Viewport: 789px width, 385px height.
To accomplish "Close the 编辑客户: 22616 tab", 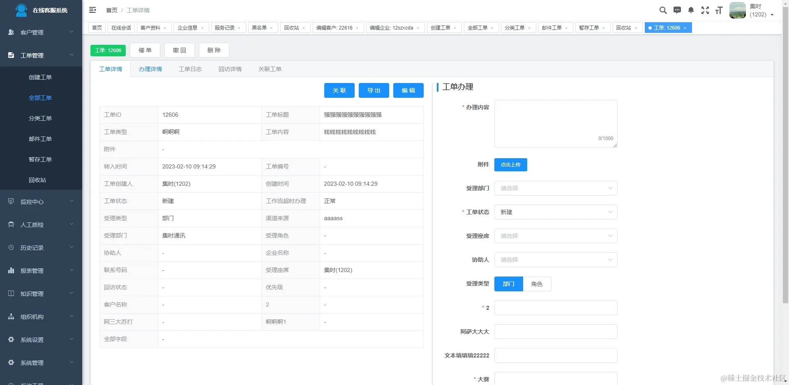I will (x=357, y=28).
